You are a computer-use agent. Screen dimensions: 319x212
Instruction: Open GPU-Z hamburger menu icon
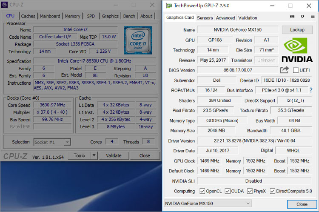313,16
